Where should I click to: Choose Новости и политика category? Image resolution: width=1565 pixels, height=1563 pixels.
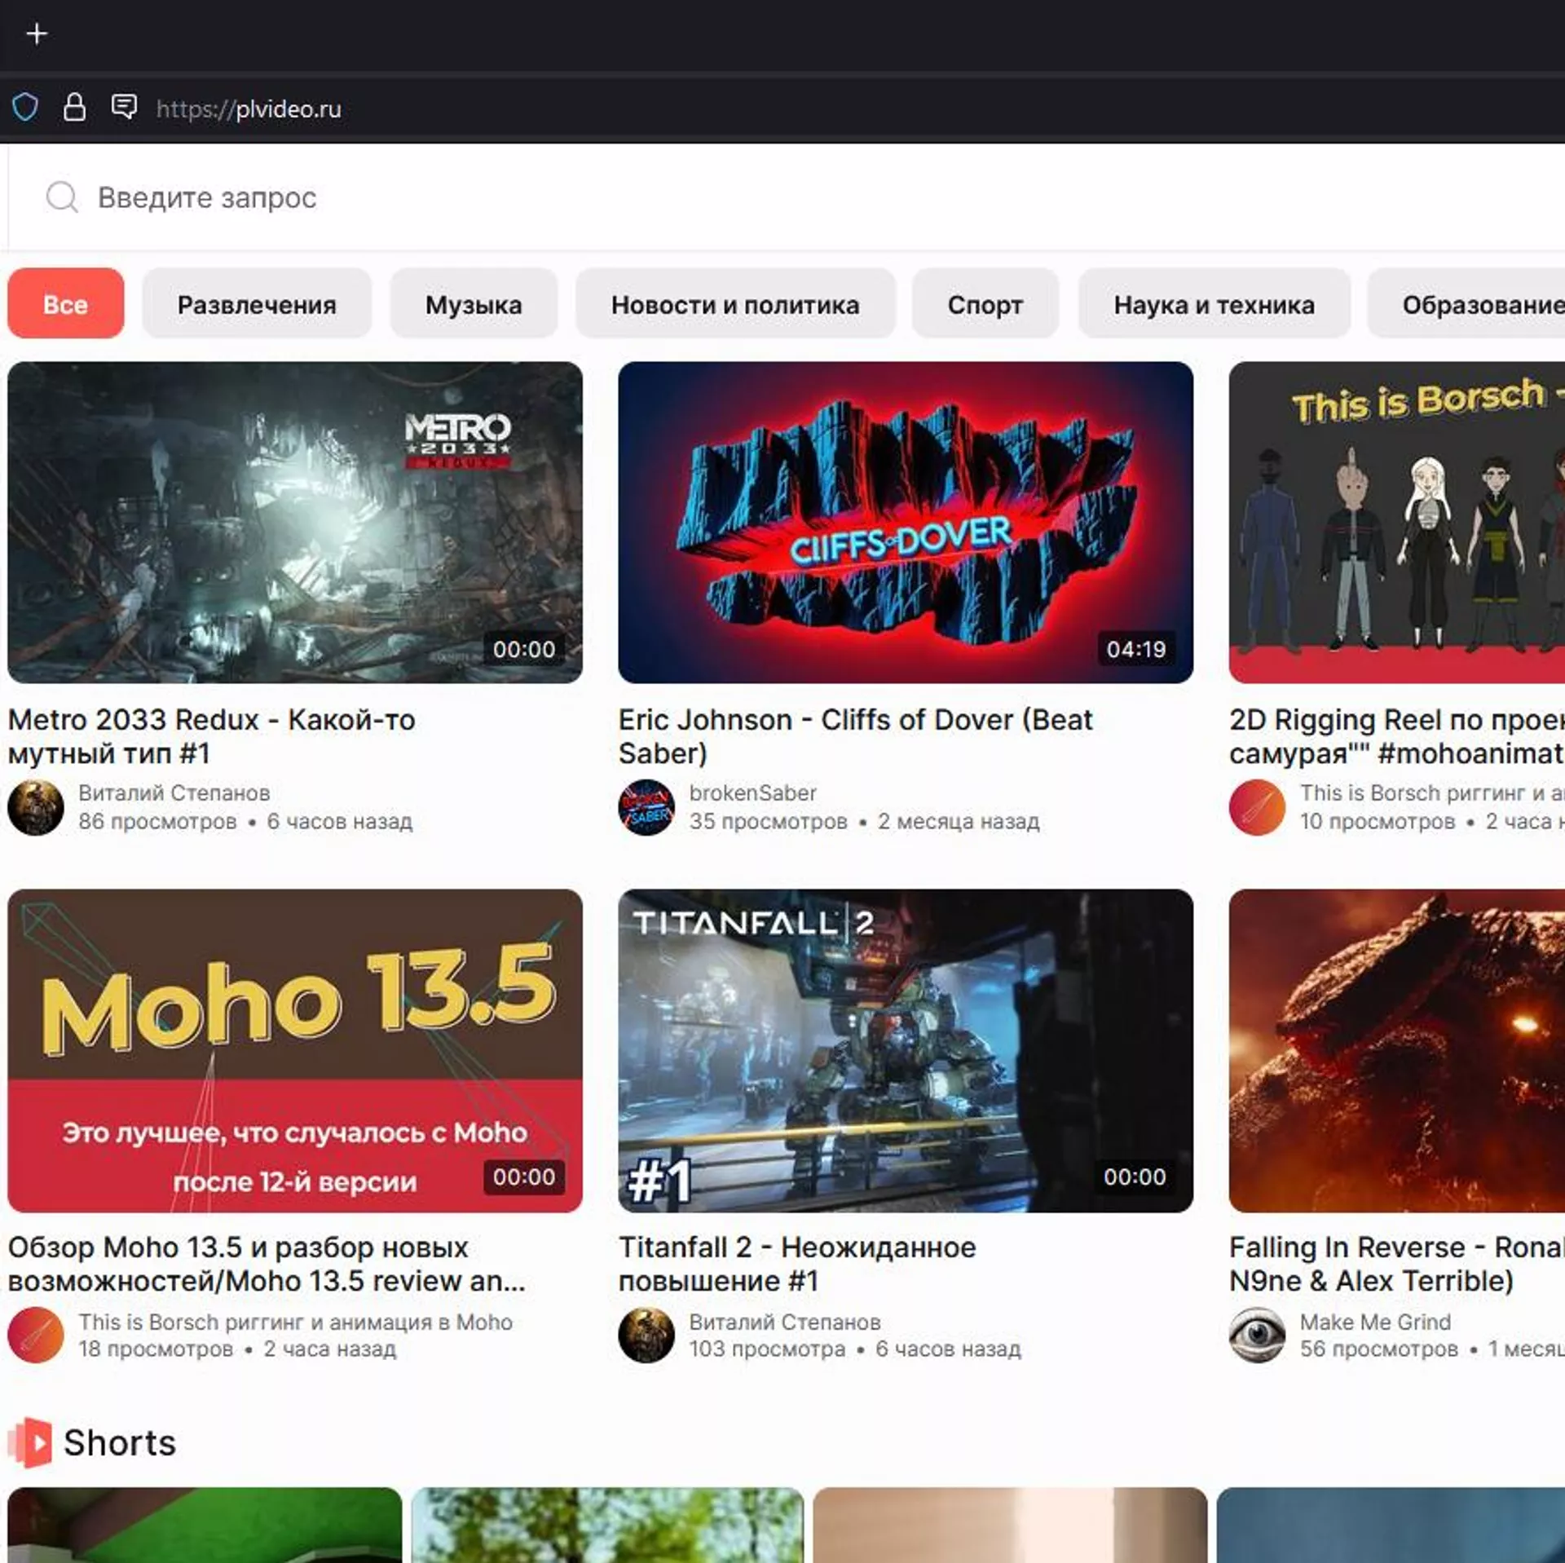click(735, 303)
